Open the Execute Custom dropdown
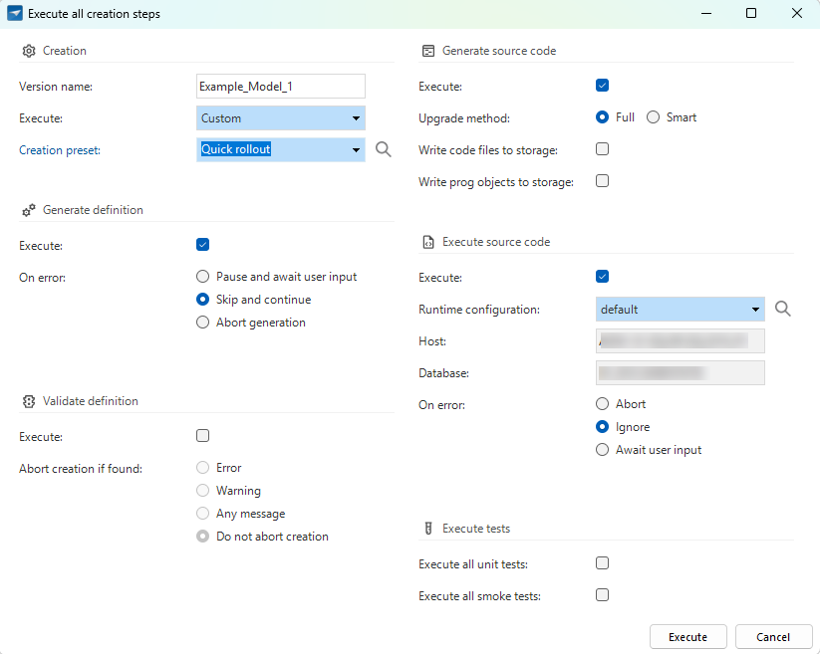Image resolution: width=820 pixels, height=654 pixels. click(x=281, y=118)
